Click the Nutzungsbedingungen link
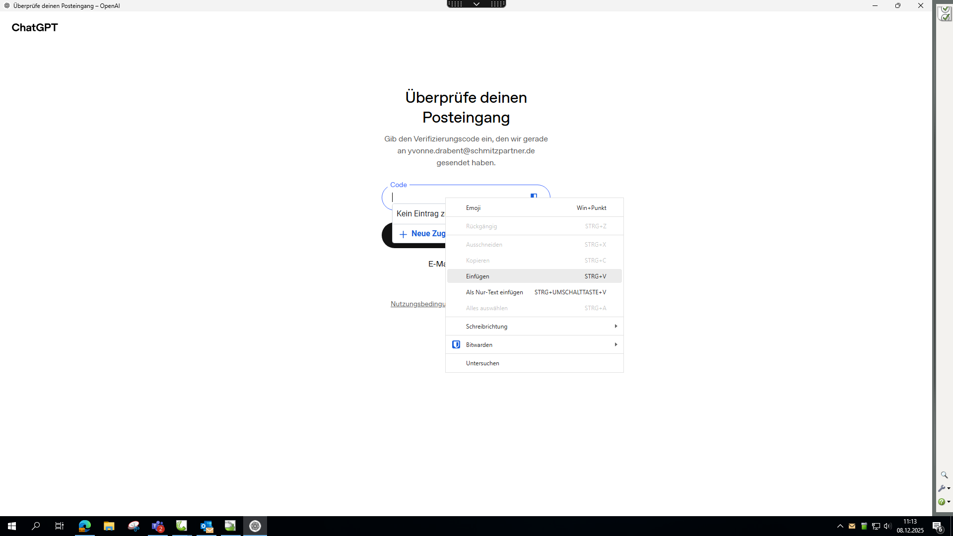The image size is (953, 536). pos(418,304)
